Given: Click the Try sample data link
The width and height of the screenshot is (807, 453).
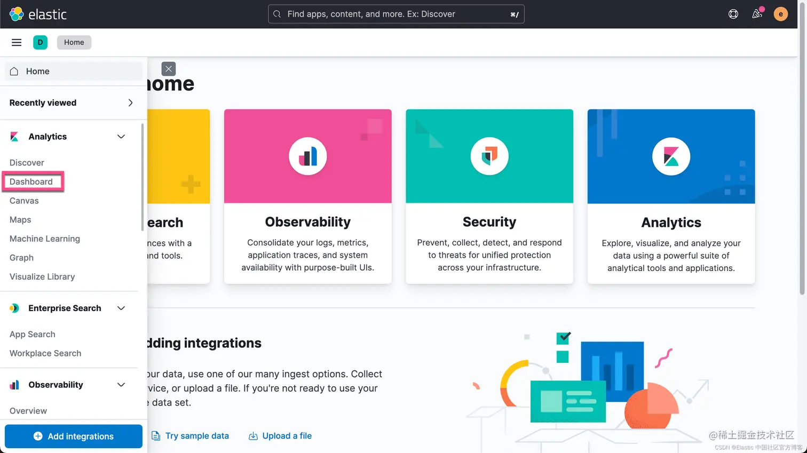Looking at the screenshot, I should (197, 436).
